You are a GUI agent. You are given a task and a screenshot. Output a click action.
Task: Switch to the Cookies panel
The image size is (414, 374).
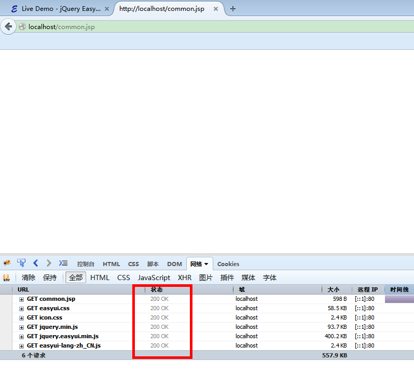coord(228,264)
